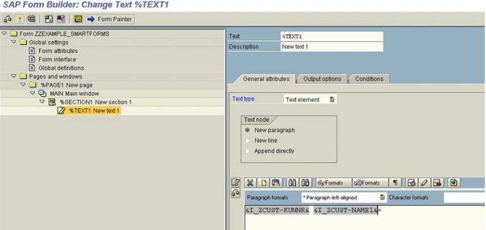This screenshot has width=486, height=230.
Task: Click the Find Next binoculars-with-arrow icon
Action: point(305,183)
